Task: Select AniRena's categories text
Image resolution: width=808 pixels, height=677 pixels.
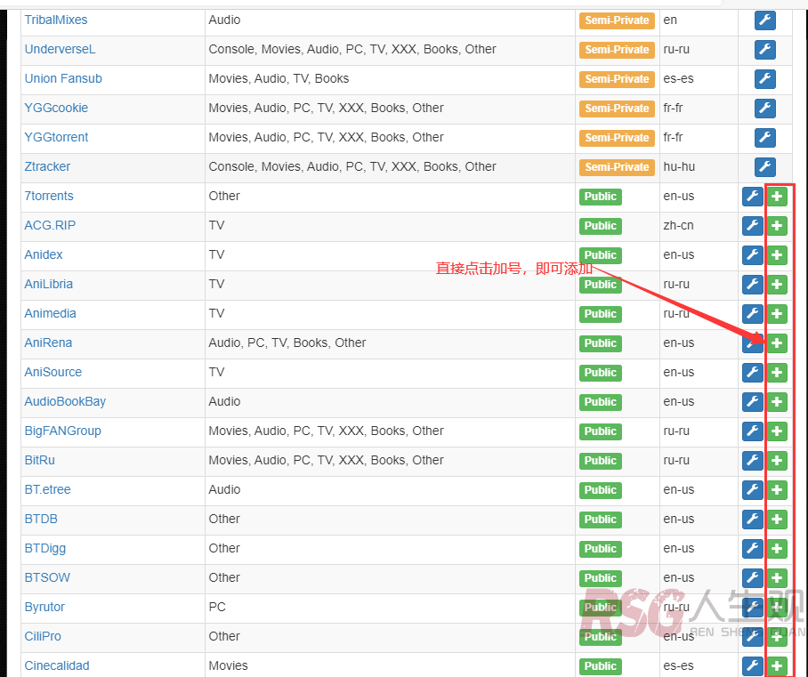Action: [287, 343]
